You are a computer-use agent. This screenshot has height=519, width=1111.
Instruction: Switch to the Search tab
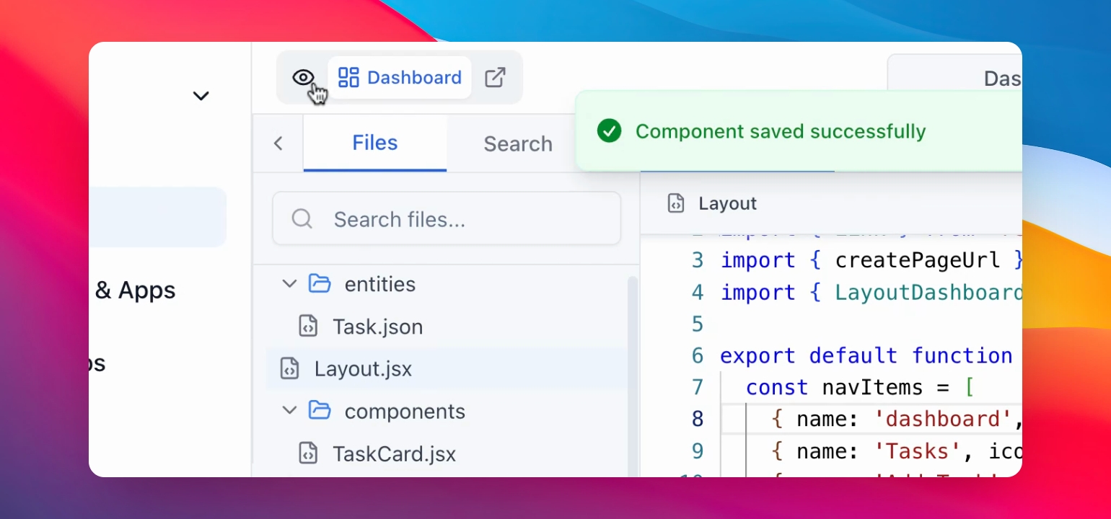coord(518,144)
